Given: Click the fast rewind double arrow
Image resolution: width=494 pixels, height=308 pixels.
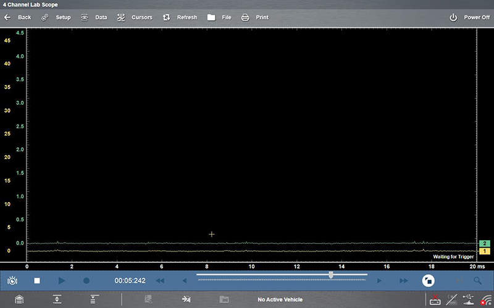Looking at the screenshot, I should pyautogui.click(x=160, y=280).
